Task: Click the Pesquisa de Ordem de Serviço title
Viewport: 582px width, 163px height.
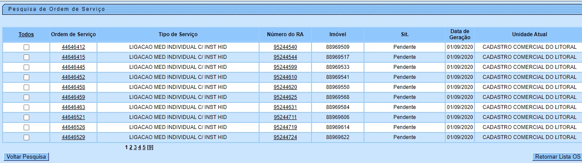Action: pyautogui.click(x=57, y=9)
